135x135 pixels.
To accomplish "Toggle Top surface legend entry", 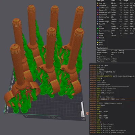I will pyautogui.click(x=116, y=15).
